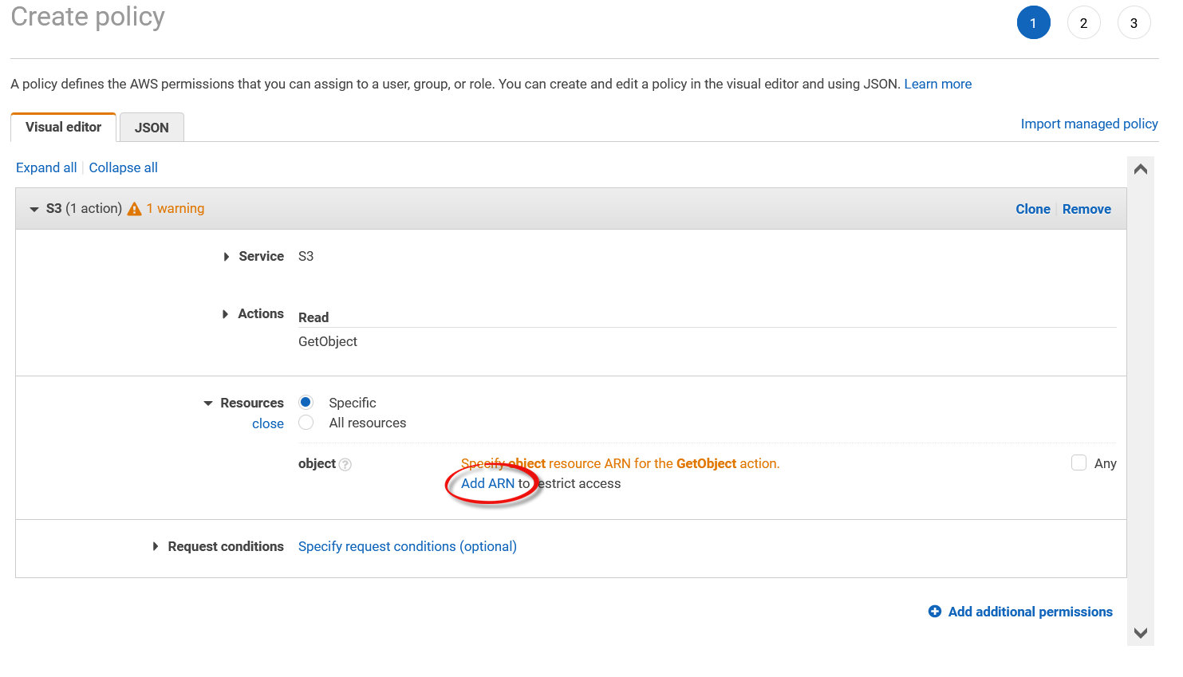Click the Add ARN link
Viewport: 1183px width, 677px height.
point(487,483)
